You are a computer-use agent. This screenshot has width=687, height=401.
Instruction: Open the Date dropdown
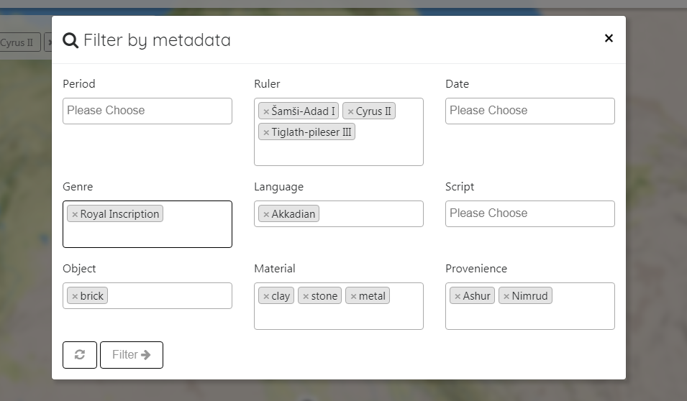click(x=529, y=111)
